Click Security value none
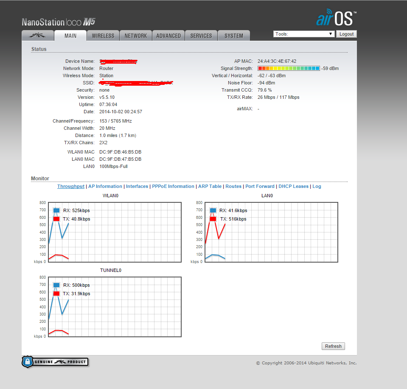This screenshot has height=389, width=407. (x=104, y=90)
